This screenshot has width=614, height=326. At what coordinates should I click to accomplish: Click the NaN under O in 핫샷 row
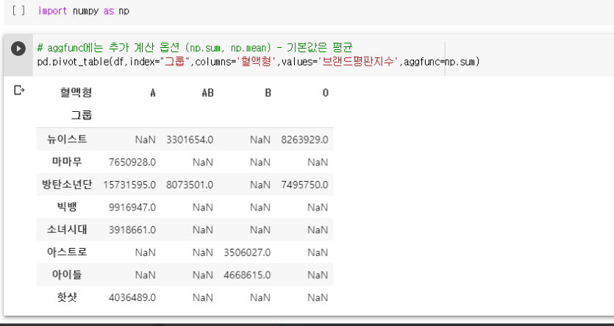(318, 297)
